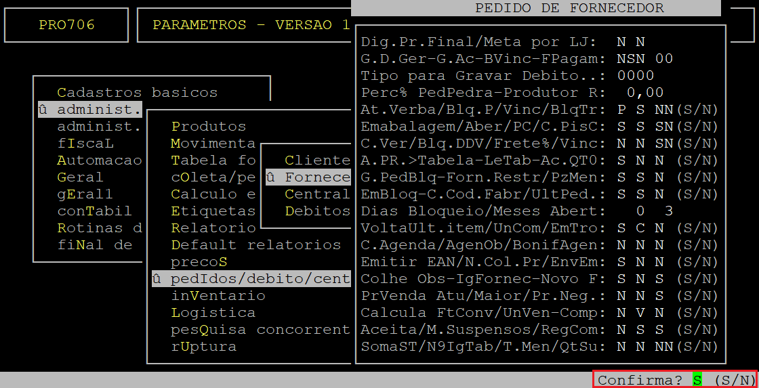The image size is (759, 388).
Task: Open pesQuisa concorrent menu item
Action: pos(260,330)
